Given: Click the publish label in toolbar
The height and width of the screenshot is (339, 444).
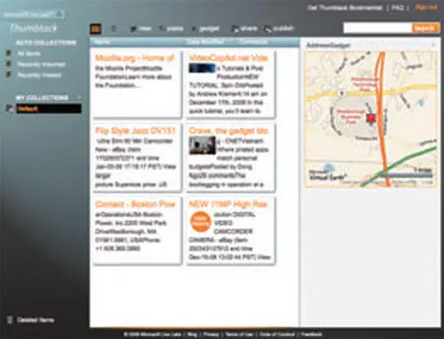Looking at the screenshot, I should pyautogui.click(x=283, y=28).
